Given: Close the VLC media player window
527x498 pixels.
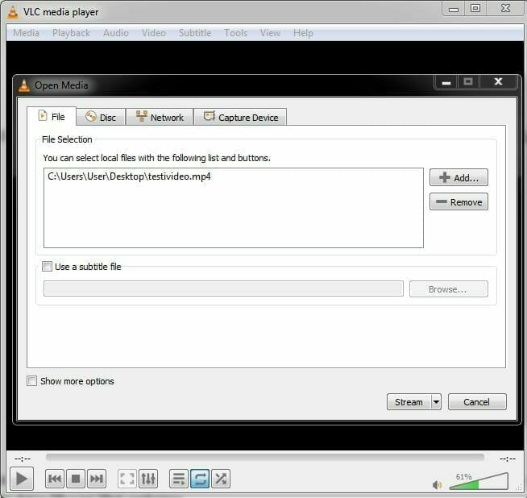Looking at the screenshot, I should point(505,8).
